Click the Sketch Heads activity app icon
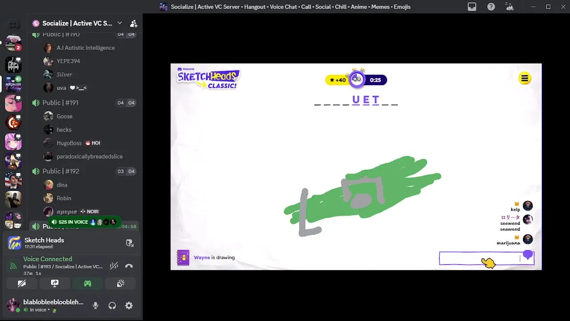The width and height of the screenshot is (570, 321). tap(15, 243)
